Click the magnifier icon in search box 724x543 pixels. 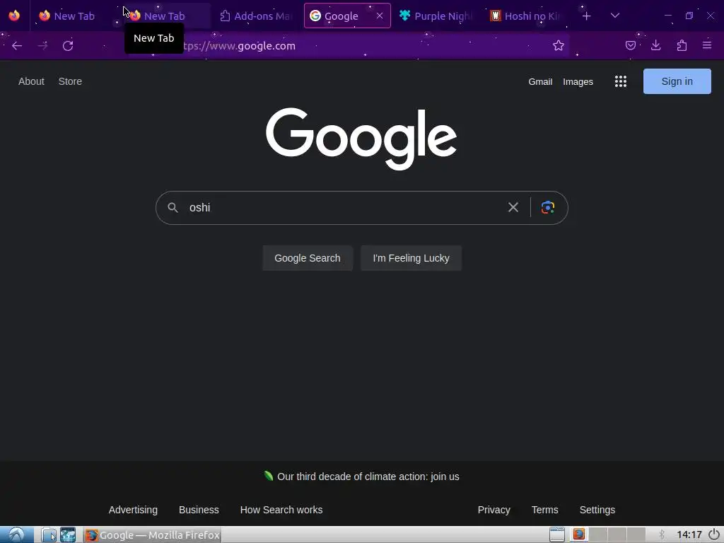[x=173, y=207]
